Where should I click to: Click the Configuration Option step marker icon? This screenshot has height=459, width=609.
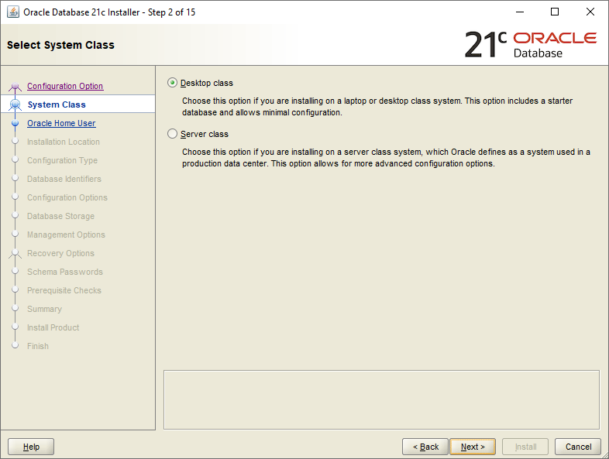pyautogui.click(x=15, y=87)
